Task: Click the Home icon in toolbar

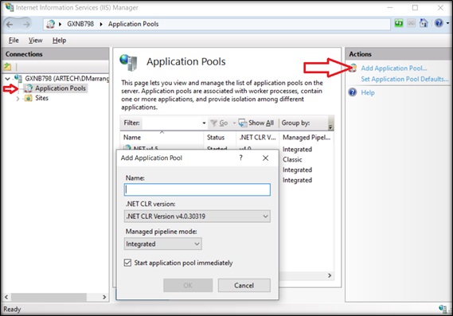Action: [424, 23]
